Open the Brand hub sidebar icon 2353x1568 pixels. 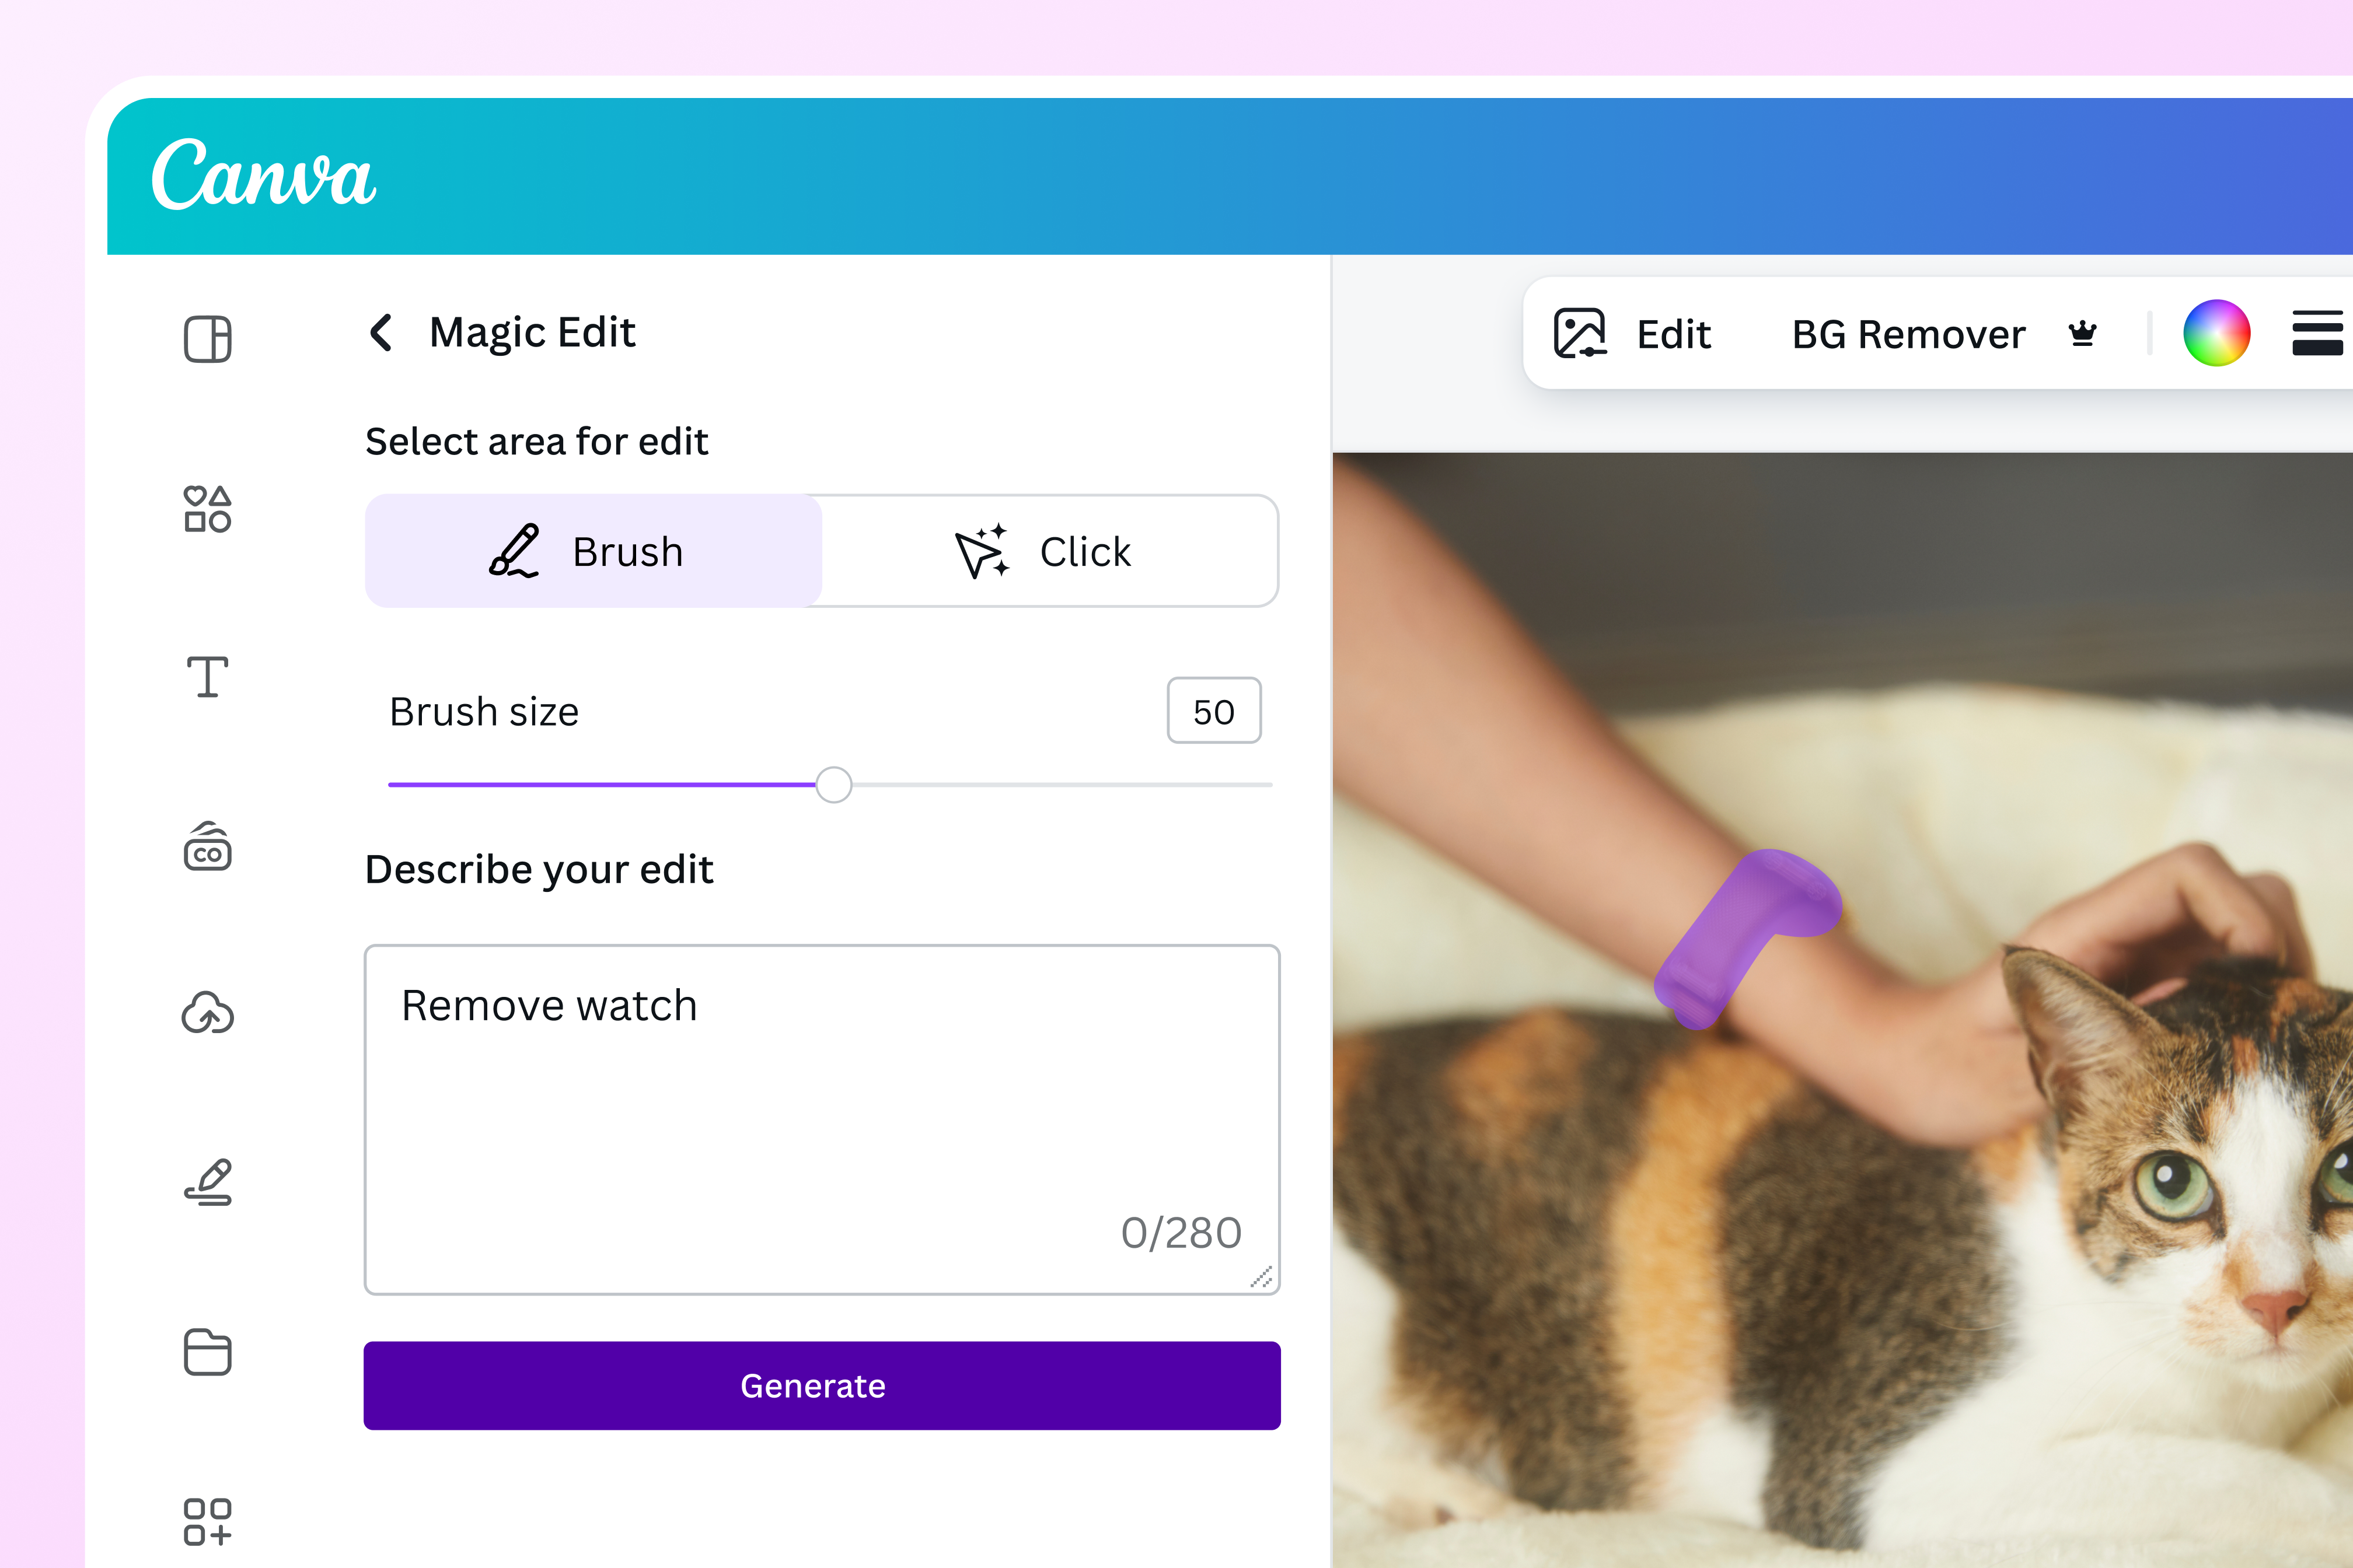(x=208, y=846)
